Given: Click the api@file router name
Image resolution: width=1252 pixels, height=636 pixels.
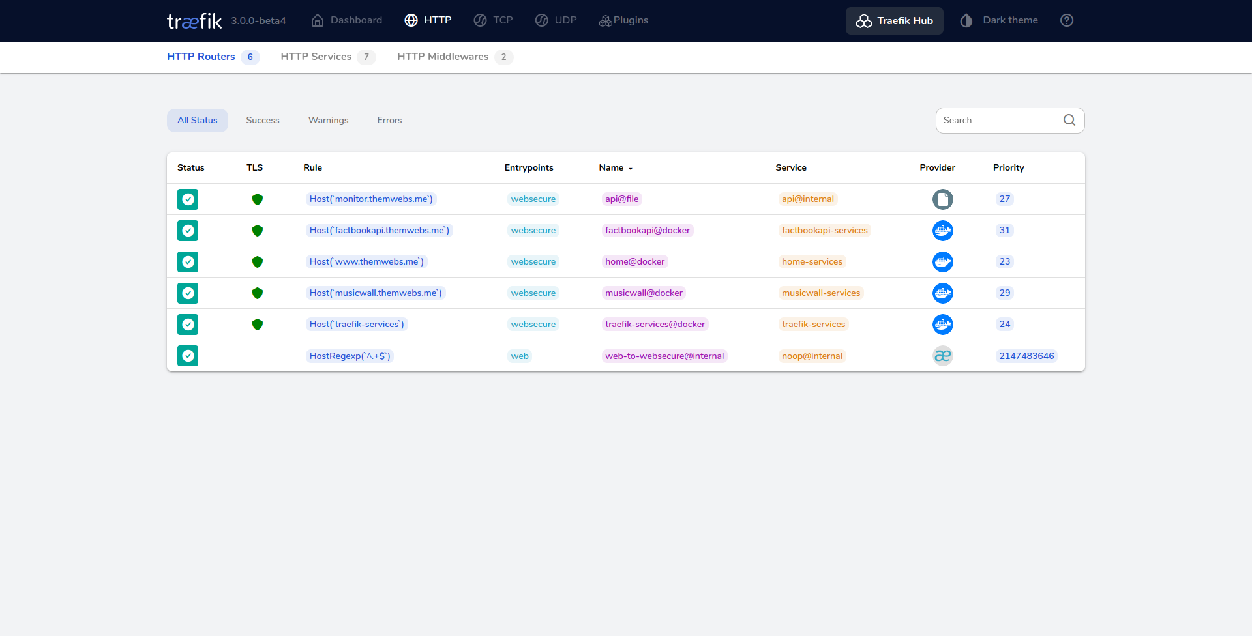Looking at the screenshot, I should pos(622,199).
